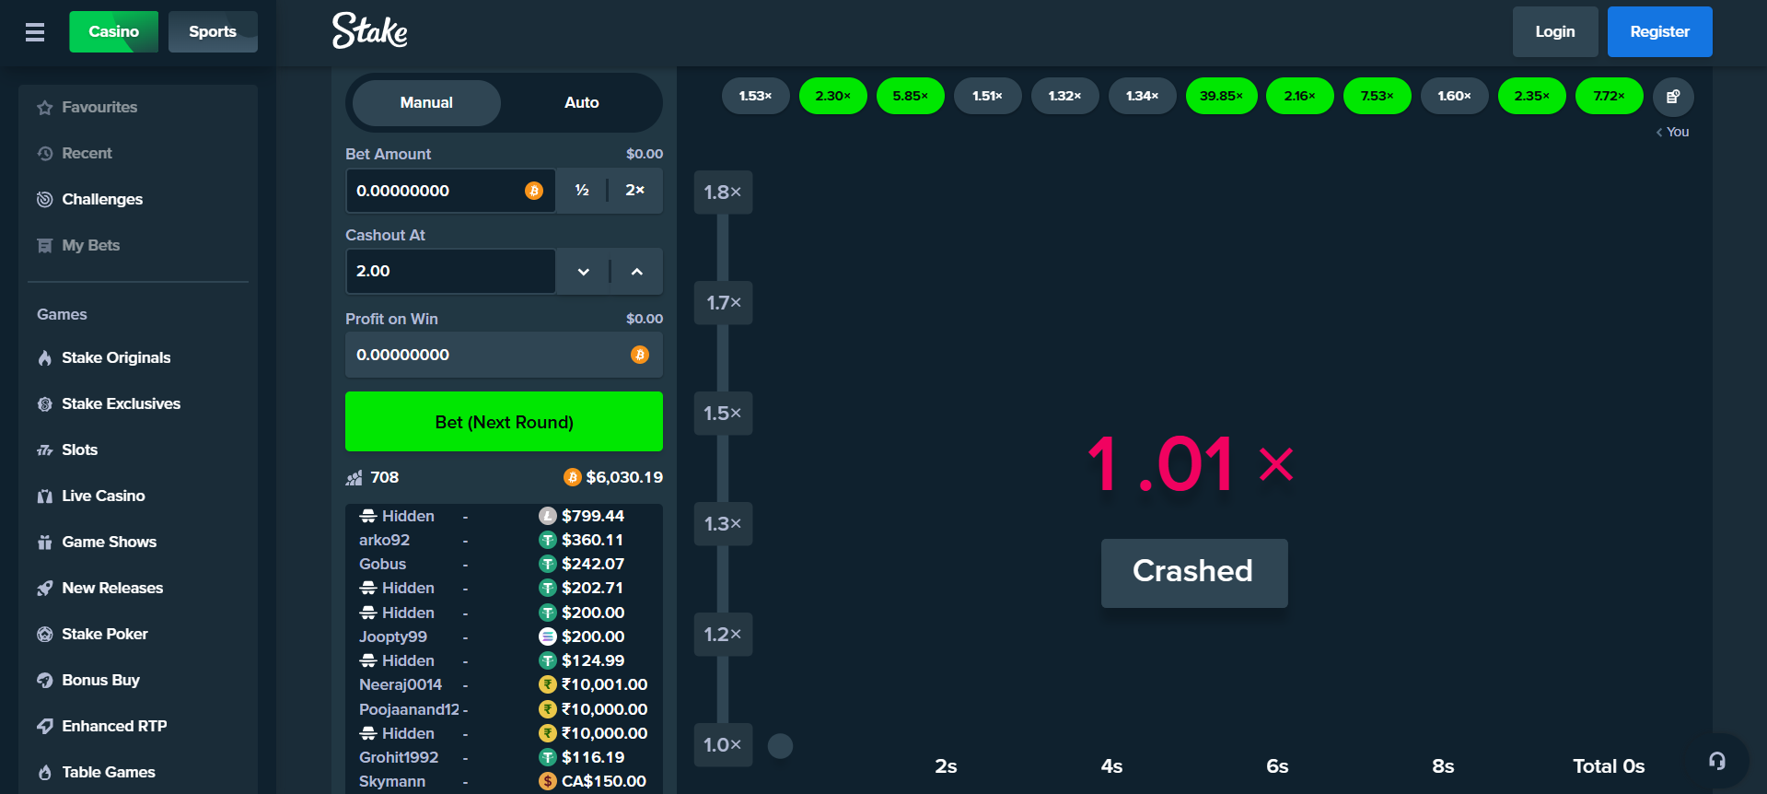The width and height of the screenshot is (1767, 794).
Task: Click the CAD coin icon beside CA$150.00
Action: pos(548,781)
